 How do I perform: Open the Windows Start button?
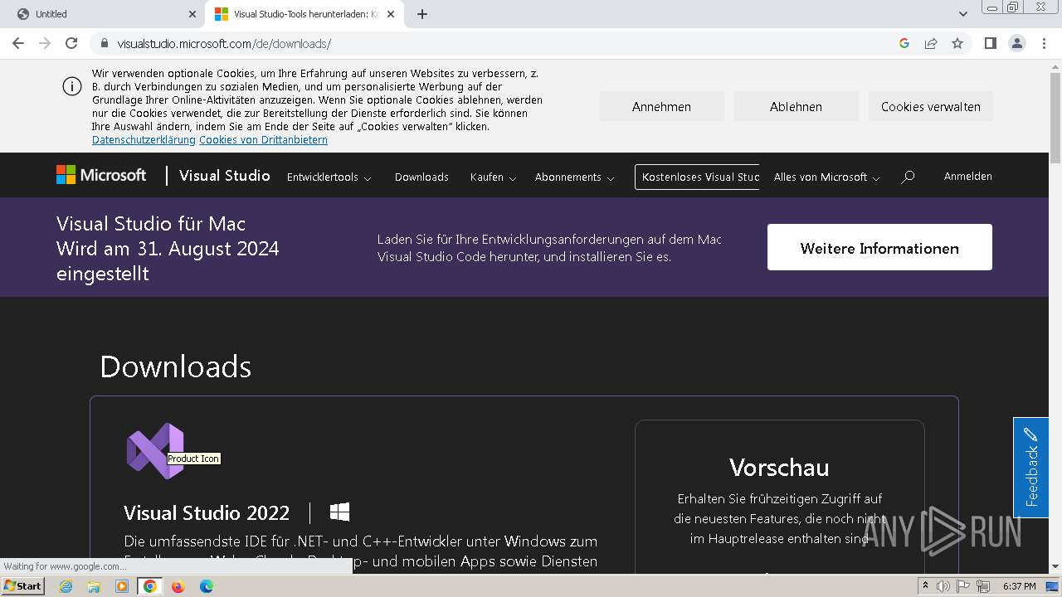point(23,586)
